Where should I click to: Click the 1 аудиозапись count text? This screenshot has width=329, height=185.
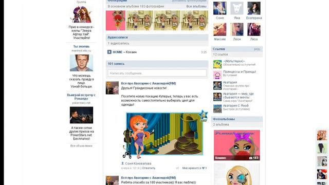tap(118, 43)
